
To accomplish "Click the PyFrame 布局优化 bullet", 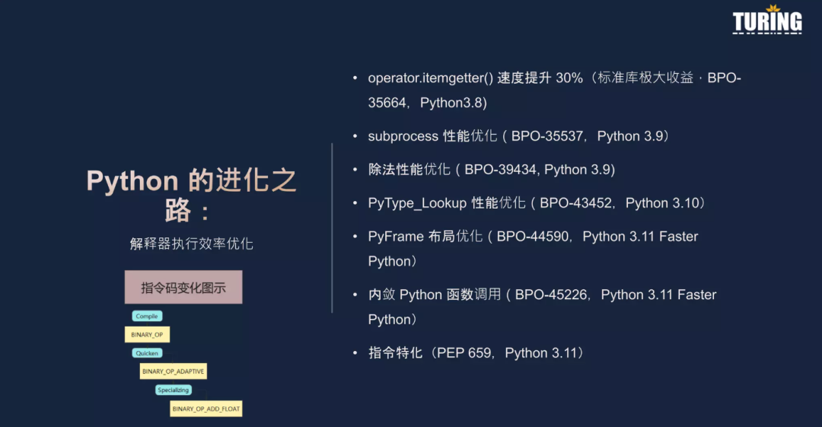I will pyautogui.click(x=533, y=249).
